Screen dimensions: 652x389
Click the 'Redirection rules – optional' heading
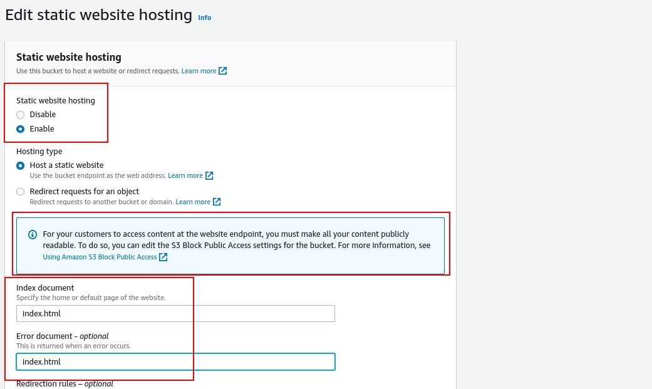tap(65, 384)
